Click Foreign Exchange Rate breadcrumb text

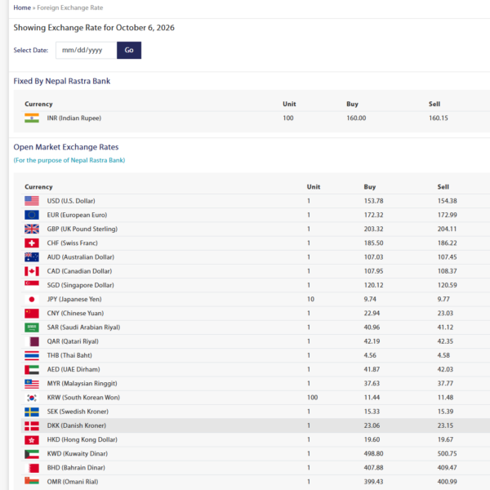[x=70, y=7]
